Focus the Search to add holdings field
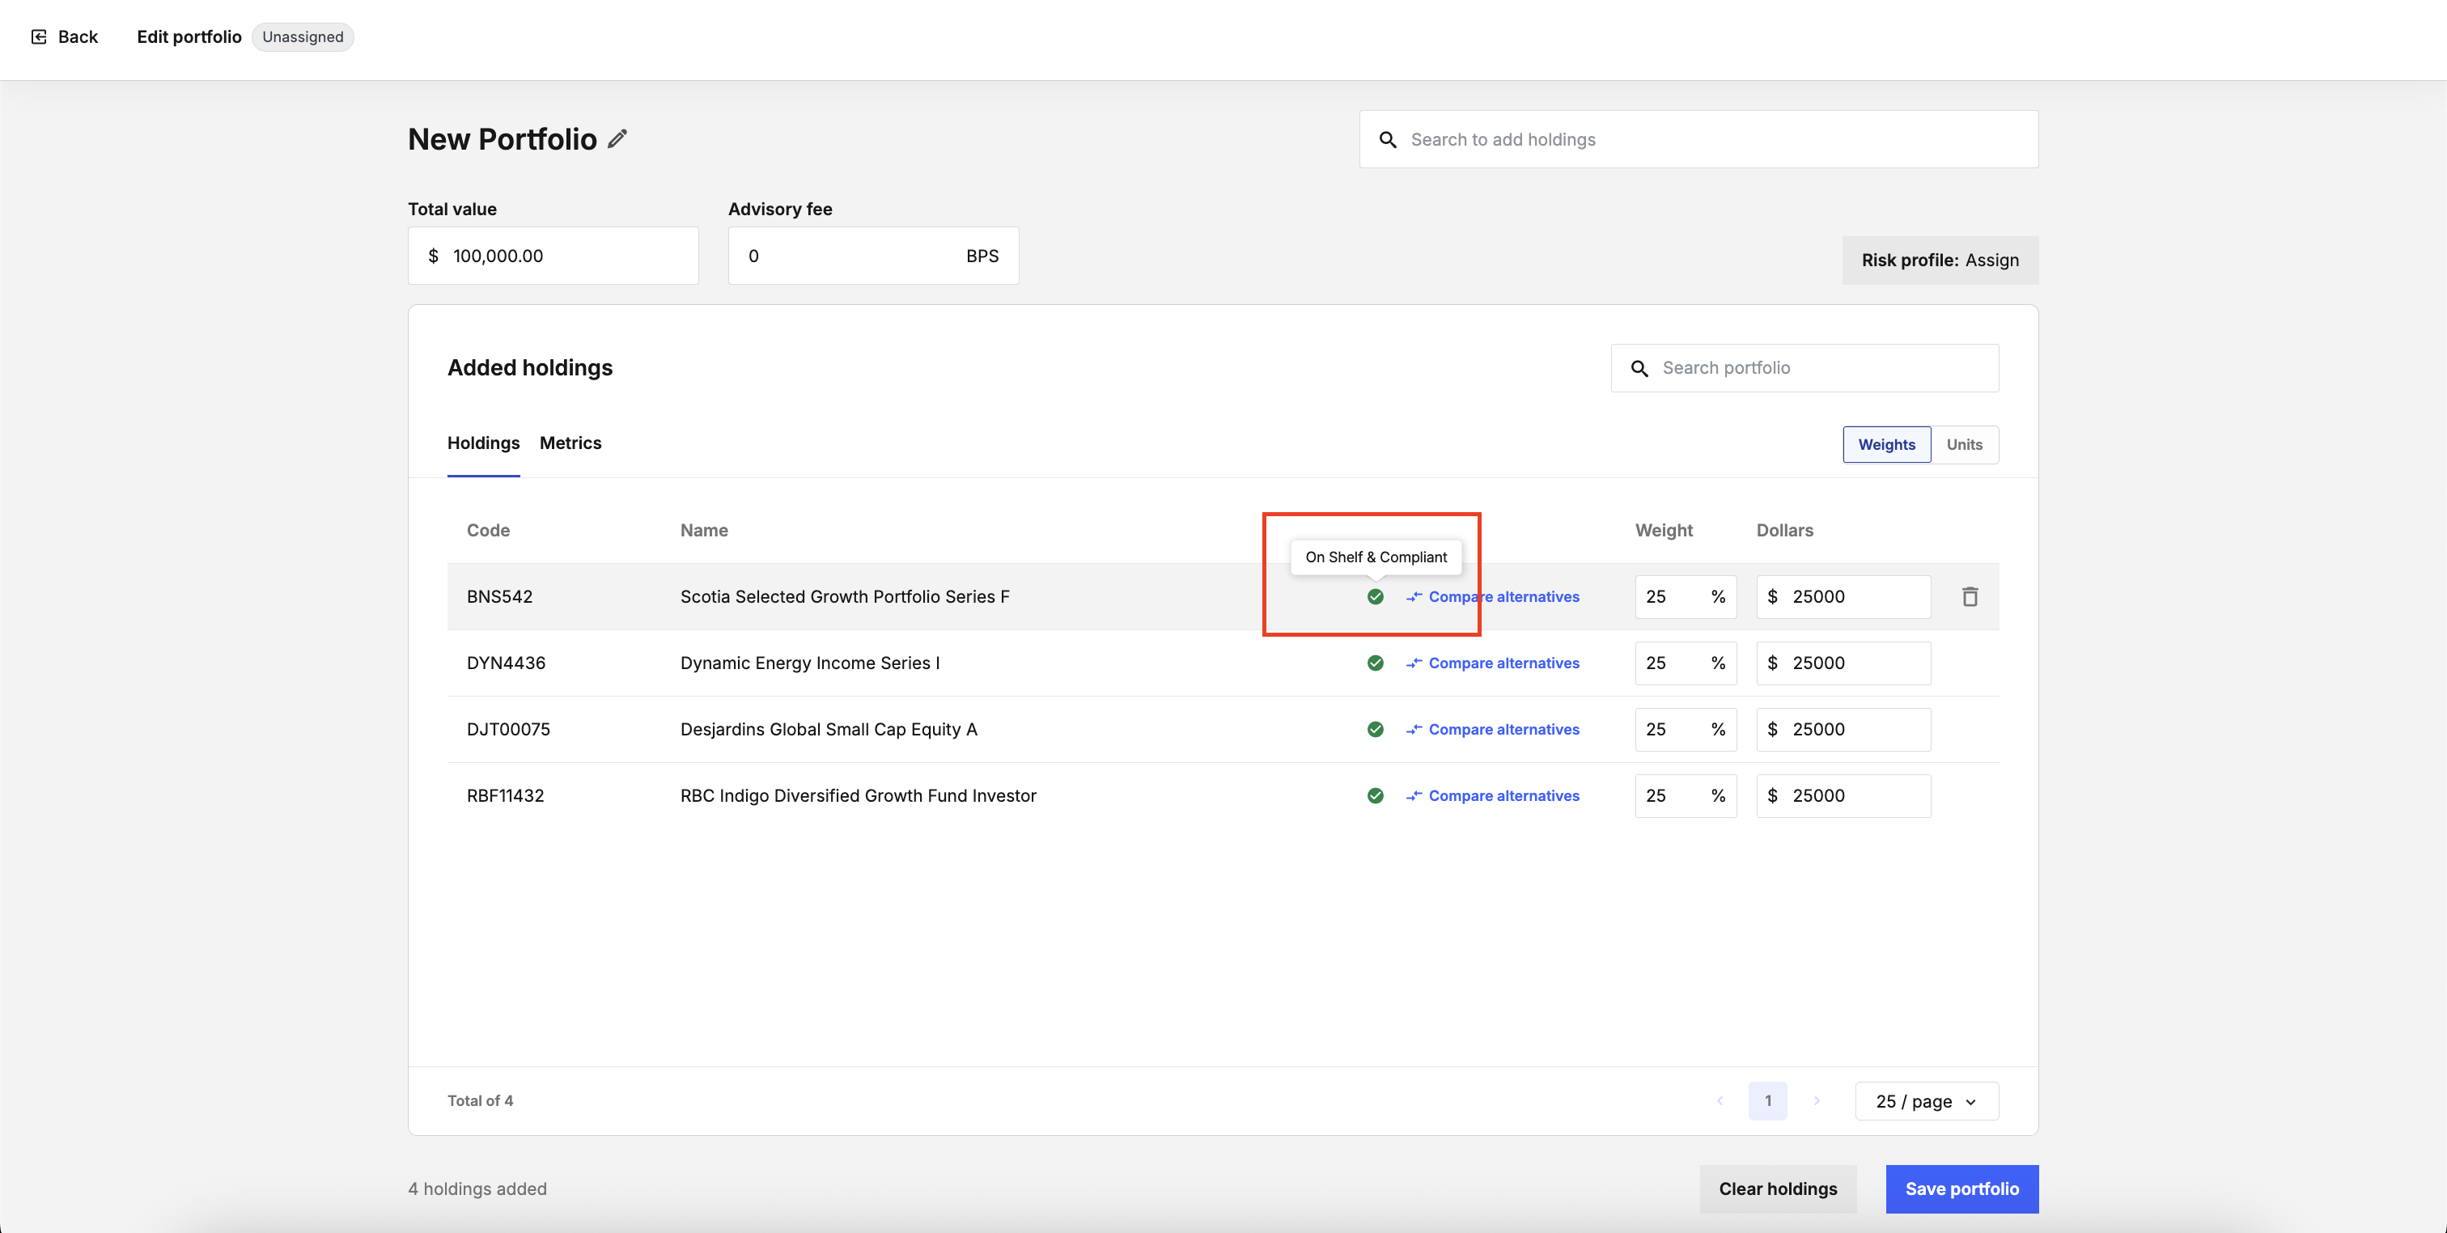2447x1233 pixels. 1698,140
